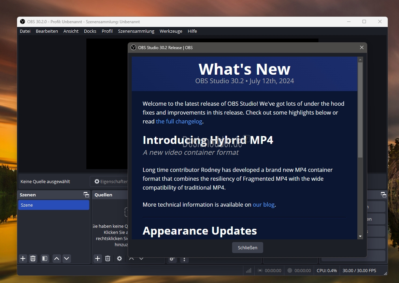Click the "OBS Studio 30.2 • July 12th, 2024" line

tap(244, 81)
